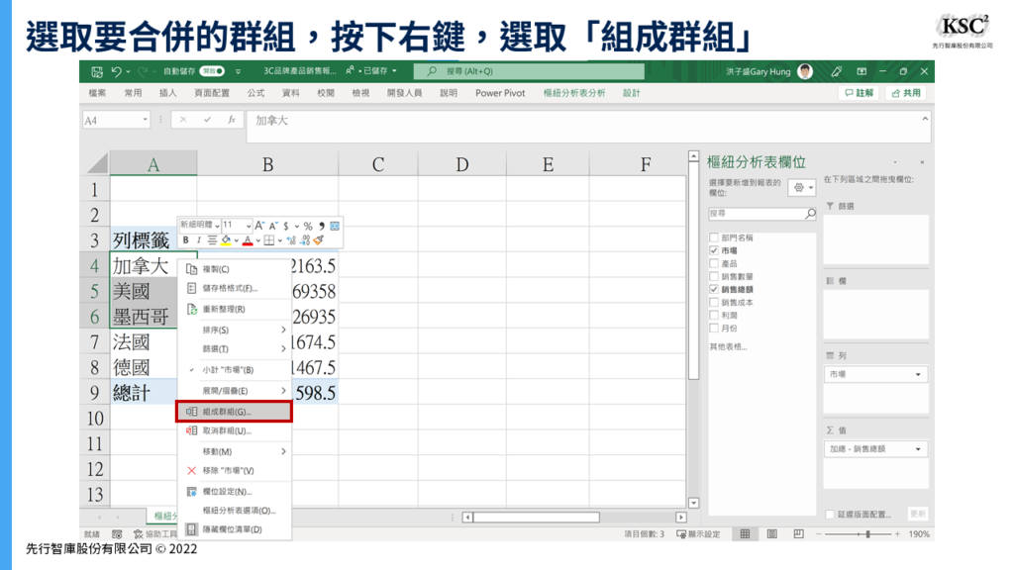Click the Save icon in title bar
This screenshot has width=1014, height=570.
(x=97, y=71)
